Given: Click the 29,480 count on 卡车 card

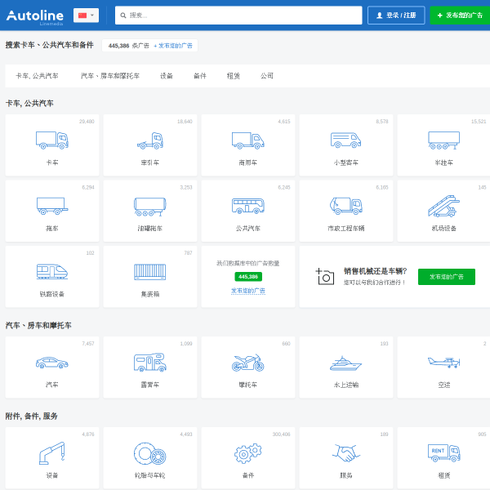Looking at the screenshot, I should [x=87, y=122].
